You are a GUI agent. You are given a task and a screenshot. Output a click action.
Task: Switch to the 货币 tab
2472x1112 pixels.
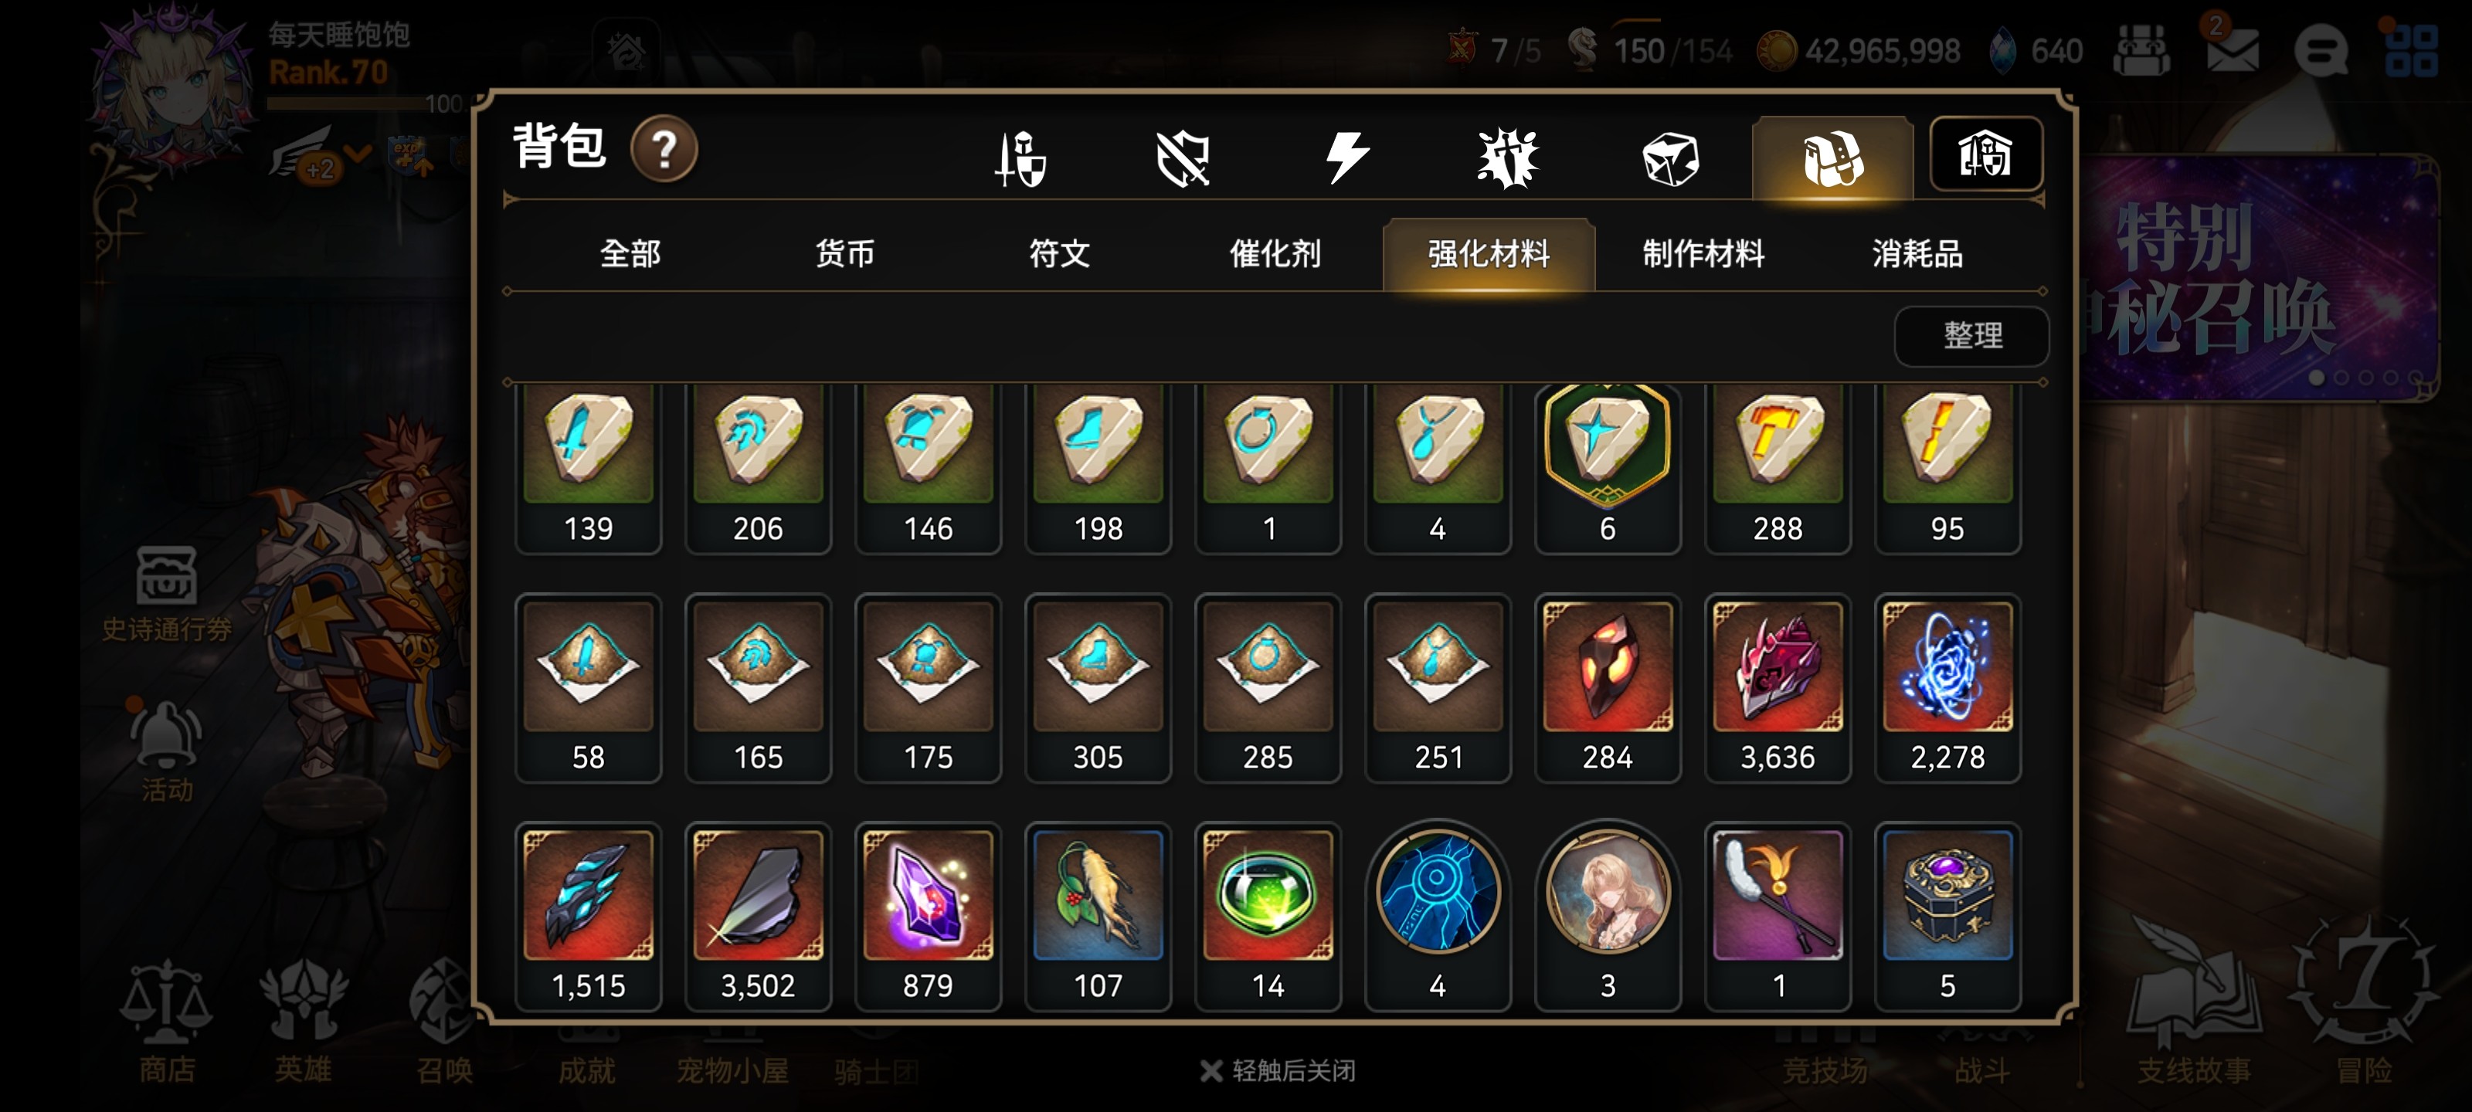[844, 254]
